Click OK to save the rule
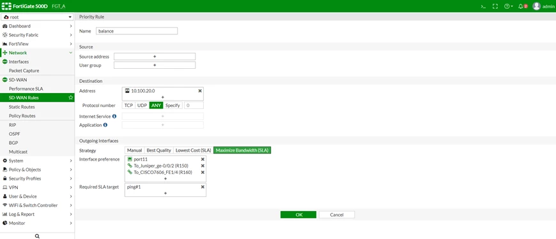Screen dimensions: 556x239 tap(298, 215)
